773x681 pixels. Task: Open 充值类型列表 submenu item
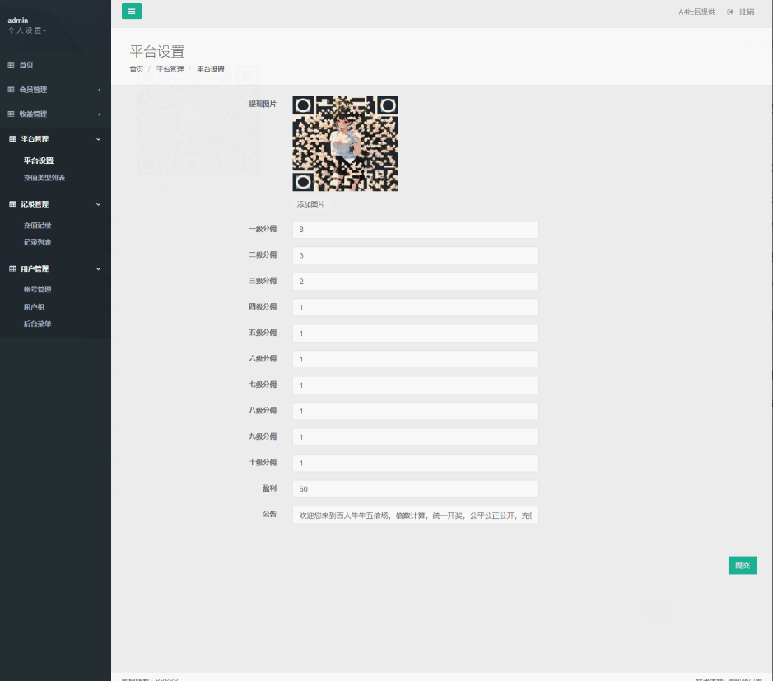coord(44,178)
